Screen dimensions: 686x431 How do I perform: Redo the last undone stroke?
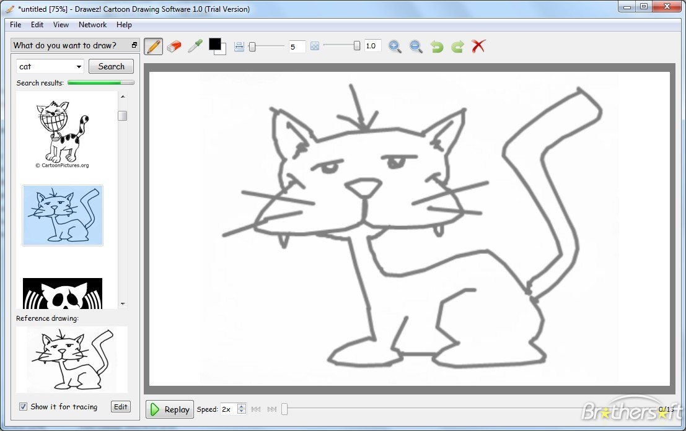pos(457,46)
